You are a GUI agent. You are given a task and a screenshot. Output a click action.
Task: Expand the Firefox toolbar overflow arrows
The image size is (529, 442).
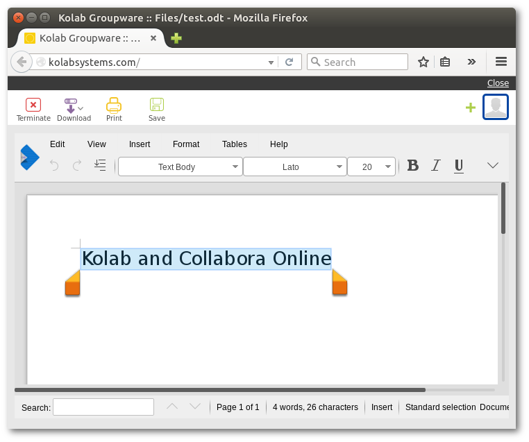[x=471, y=62]
